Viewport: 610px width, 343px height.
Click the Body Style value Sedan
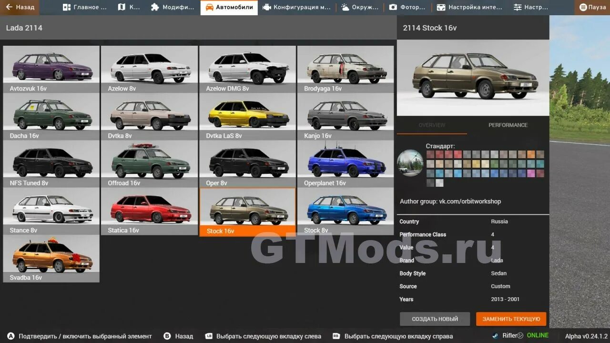coord(498,273)
